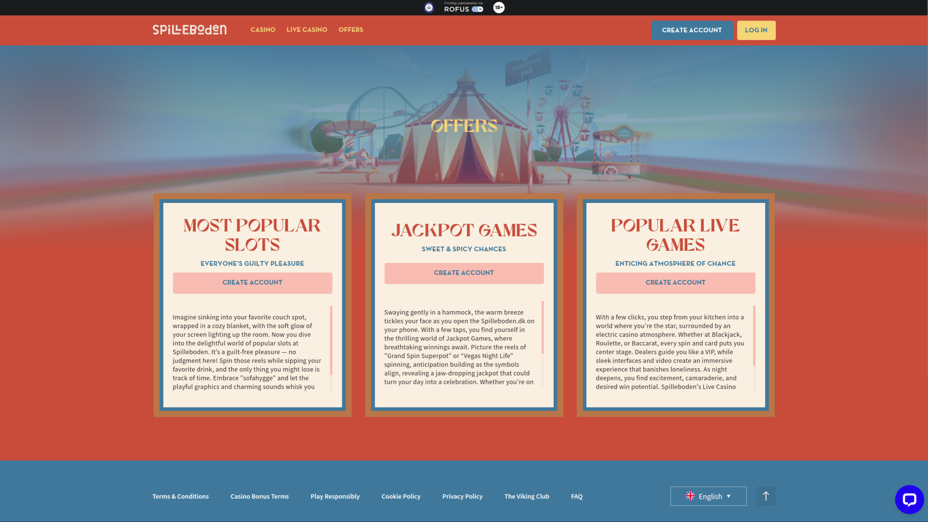Open the Live Casino page
Image resolution: width=928 pixels, height=522 pixels.
(306, 29)
